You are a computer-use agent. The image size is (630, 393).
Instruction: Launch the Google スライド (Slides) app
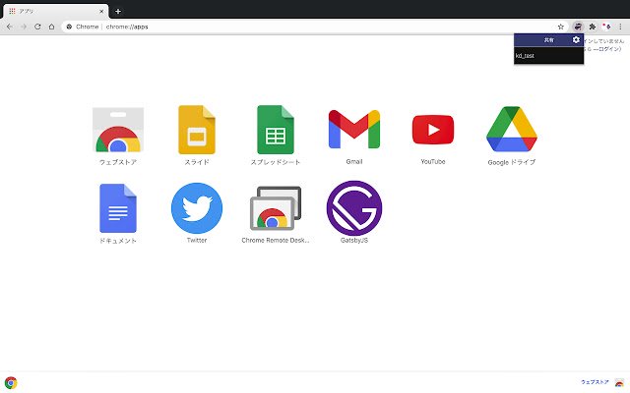point(197,130)
